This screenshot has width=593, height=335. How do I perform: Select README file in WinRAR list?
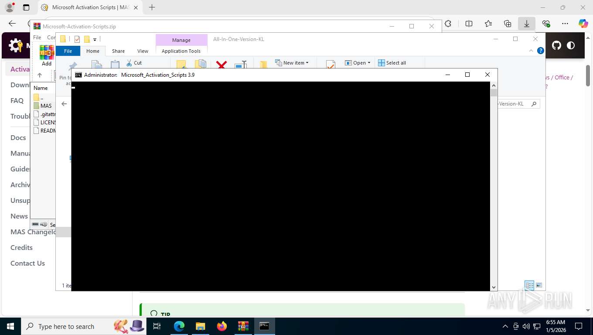click(x=44, y=130)
